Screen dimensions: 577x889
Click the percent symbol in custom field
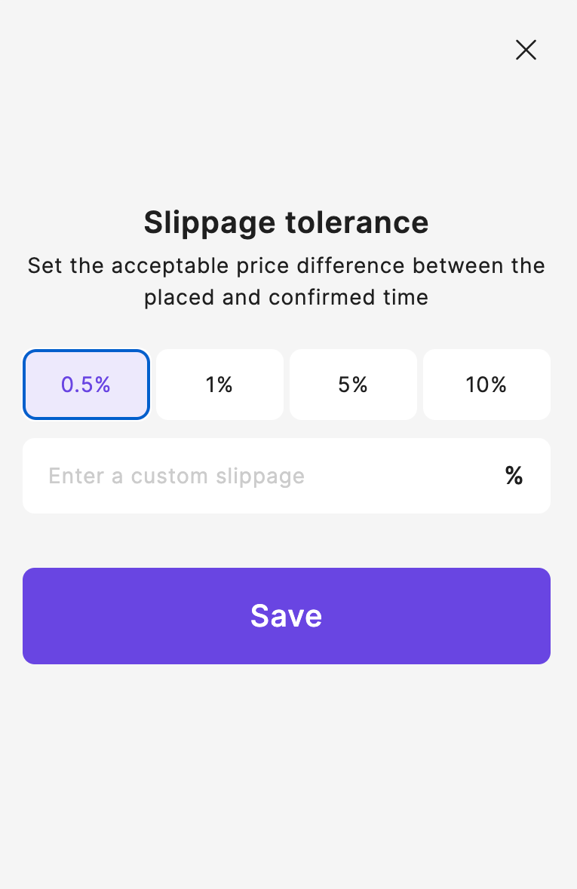(514, 476)
